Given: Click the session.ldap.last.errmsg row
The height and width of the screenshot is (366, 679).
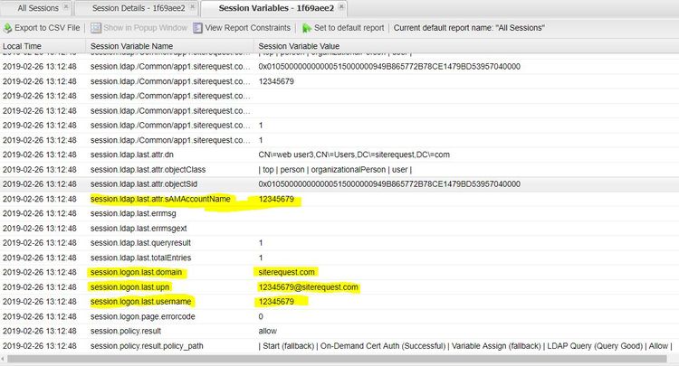Looking at the screenshot, I should [x=339, y=213].
